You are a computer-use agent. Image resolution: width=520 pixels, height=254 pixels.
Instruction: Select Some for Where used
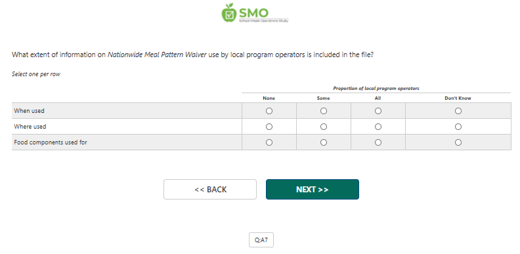(323, 127)
